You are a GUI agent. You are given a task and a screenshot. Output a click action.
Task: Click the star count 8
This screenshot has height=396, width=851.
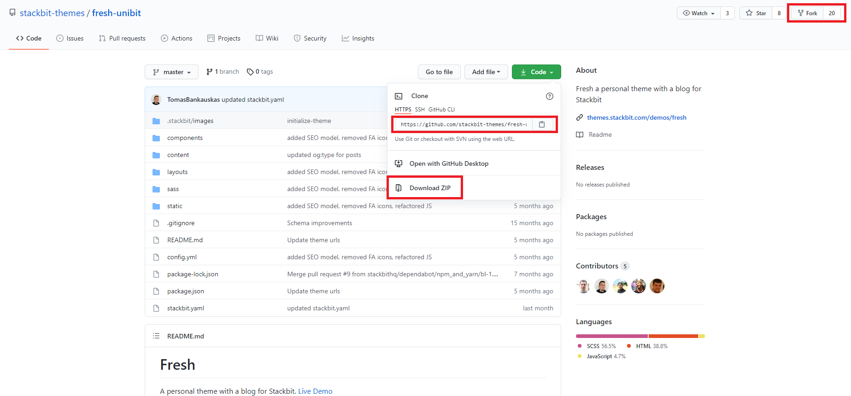(x=779, y=13)
